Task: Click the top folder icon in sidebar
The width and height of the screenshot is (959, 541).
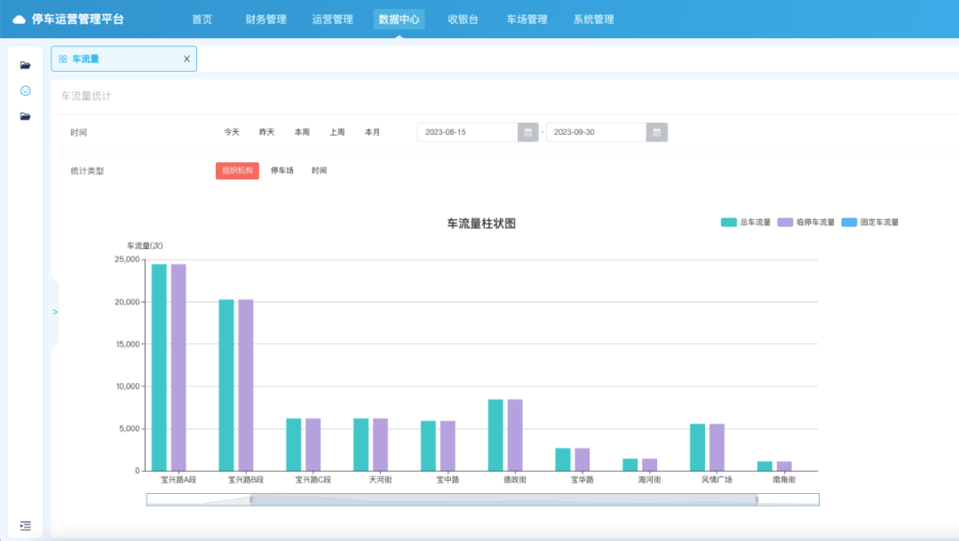Action: (25, 65)
